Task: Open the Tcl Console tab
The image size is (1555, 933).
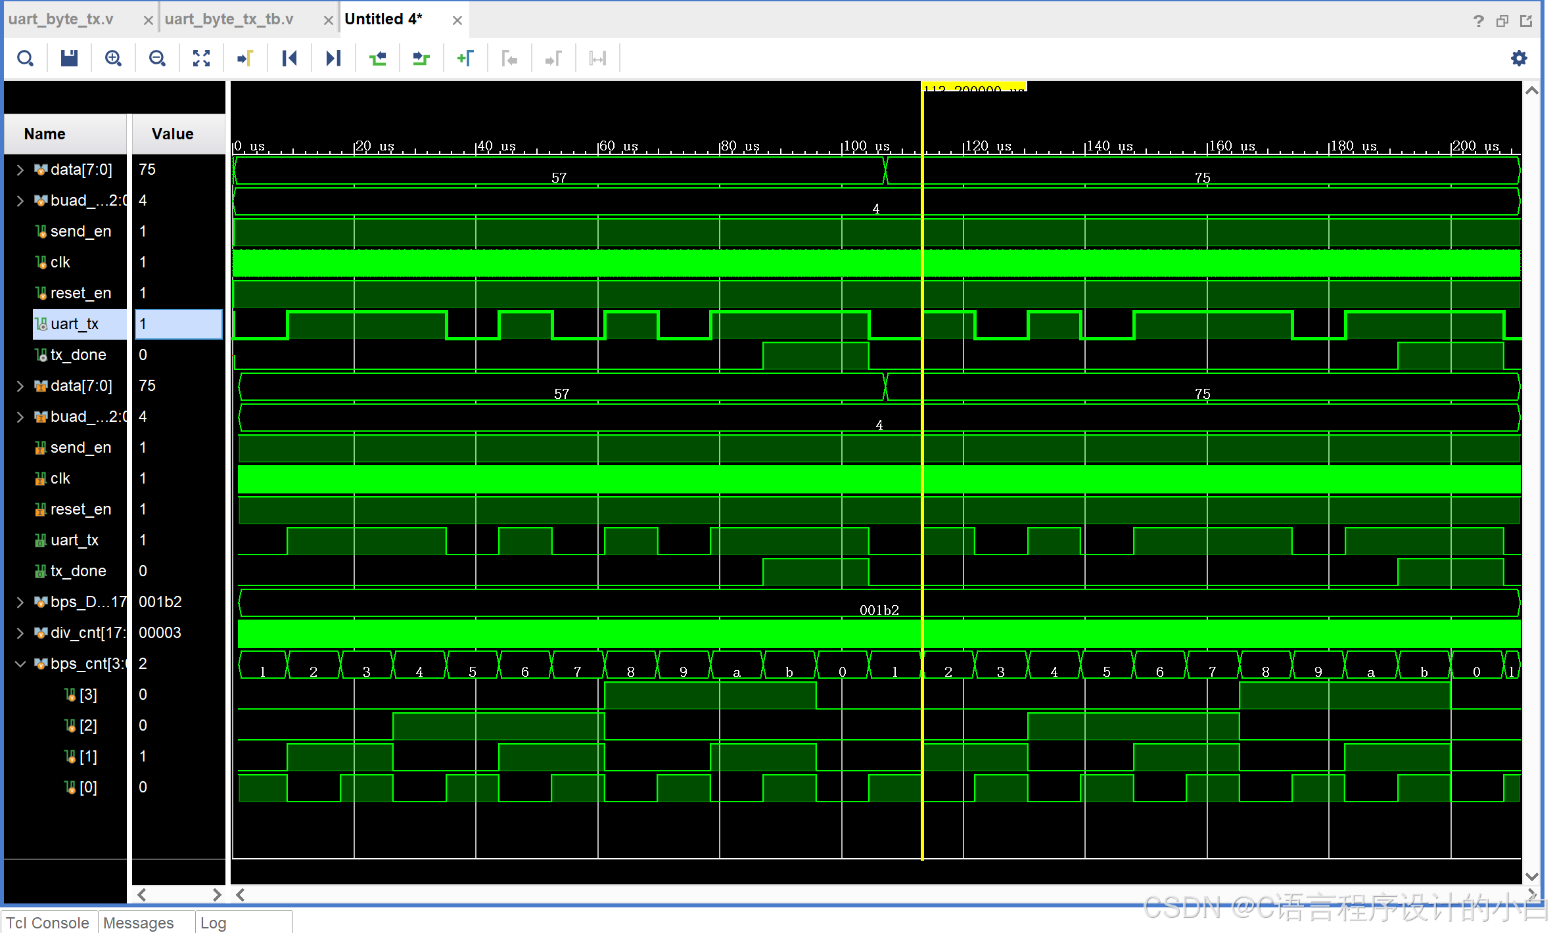Action: point(48,922)
